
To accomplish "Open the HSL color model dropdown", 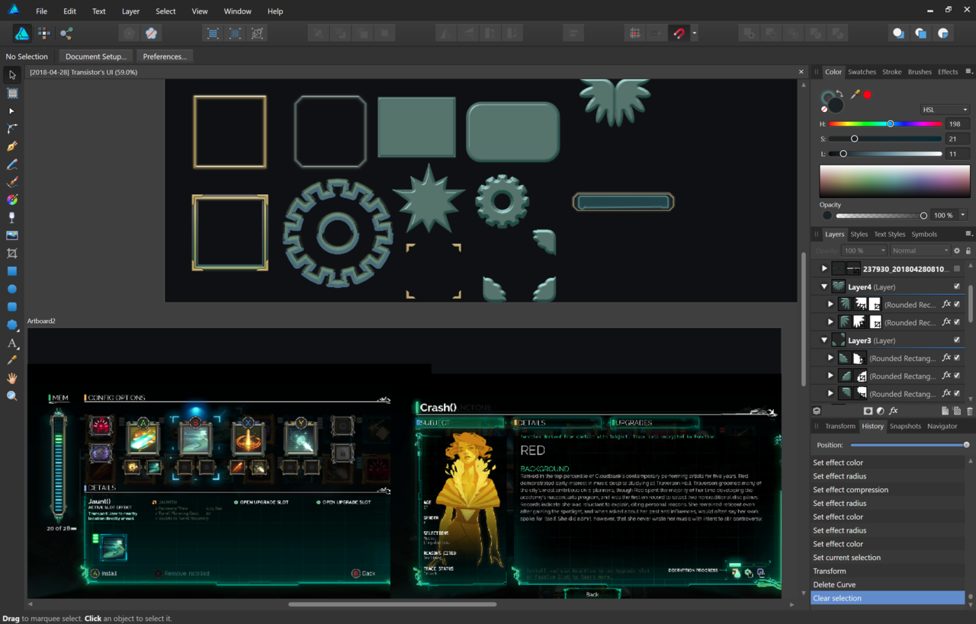I will point(945,110).
